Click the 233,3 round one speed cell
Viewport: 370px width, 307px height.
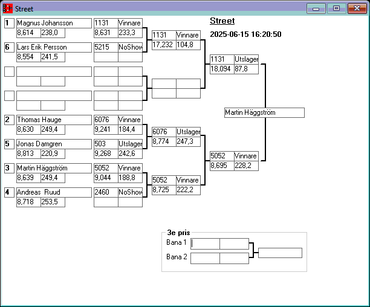click(x=130, y=33)
